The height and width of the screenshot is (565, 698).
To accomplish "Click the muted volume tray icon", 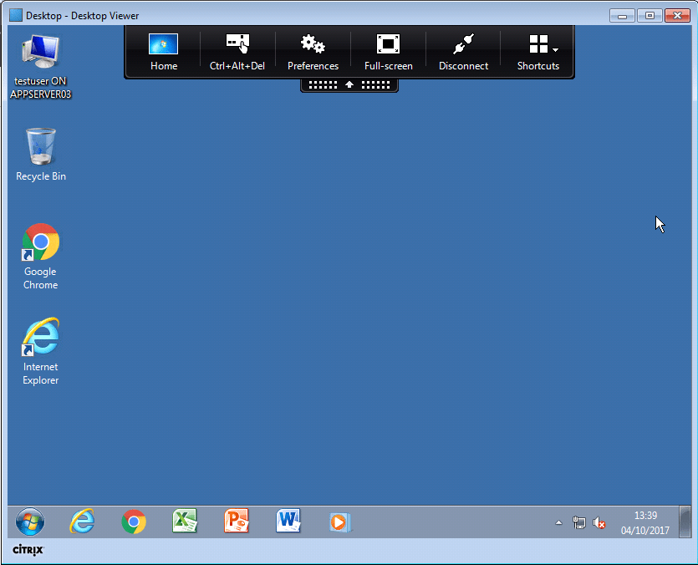I will (599, 522).
